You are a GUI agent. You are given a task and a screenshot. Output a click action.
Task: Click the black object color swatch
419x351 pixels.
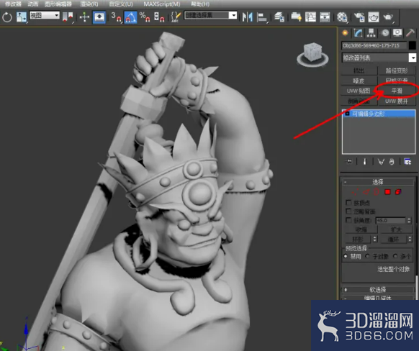pos(413,45)
